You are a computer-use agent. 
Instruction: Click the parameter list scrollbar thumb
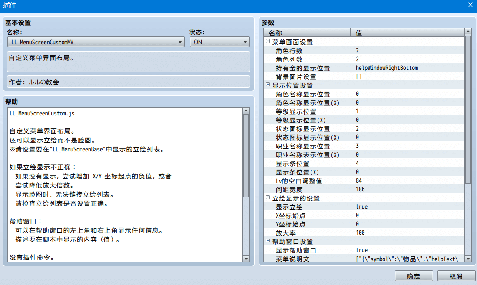(468, 110)
